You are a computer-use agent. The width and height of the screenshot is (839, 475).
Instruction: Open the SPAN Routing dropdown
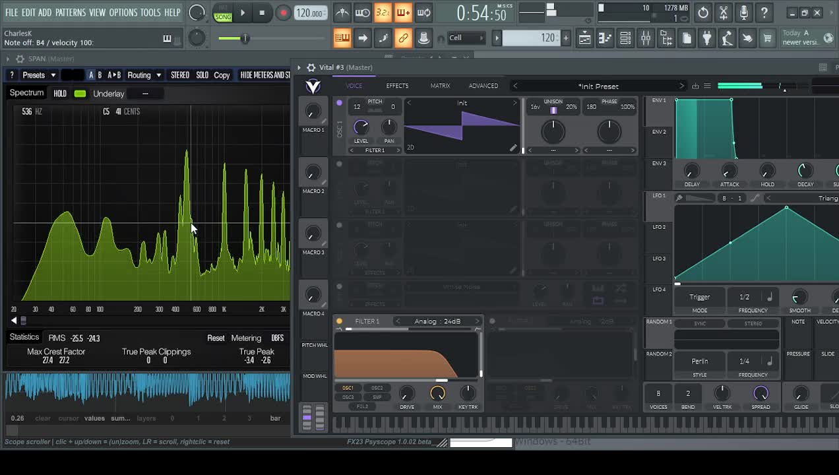(x=144, y=75)
